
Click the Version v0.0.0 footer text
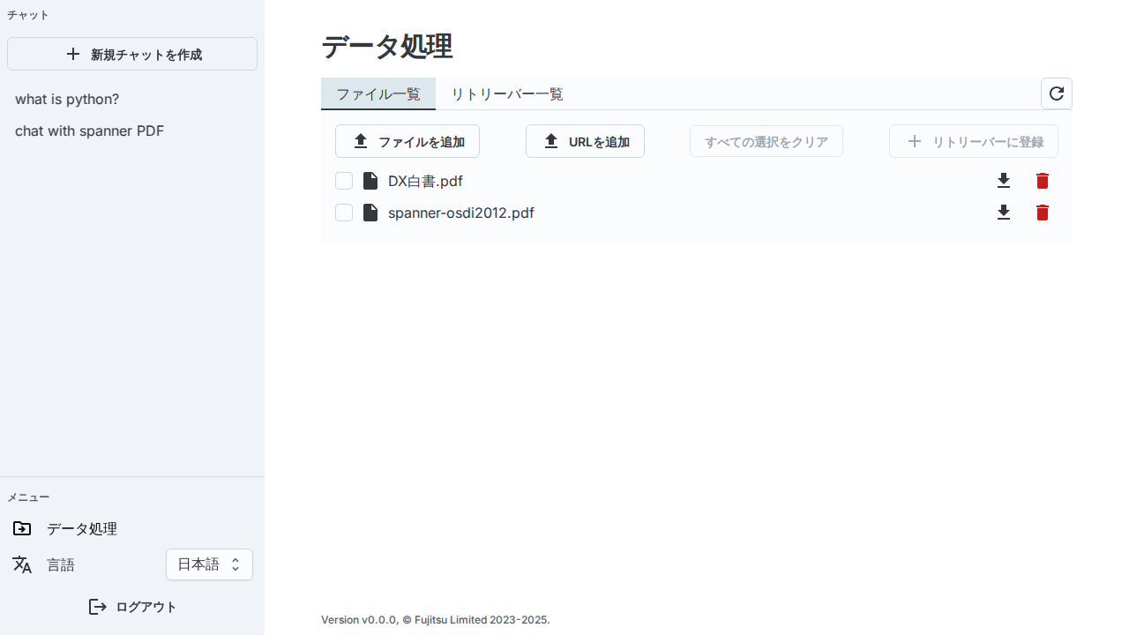point(436,620)
